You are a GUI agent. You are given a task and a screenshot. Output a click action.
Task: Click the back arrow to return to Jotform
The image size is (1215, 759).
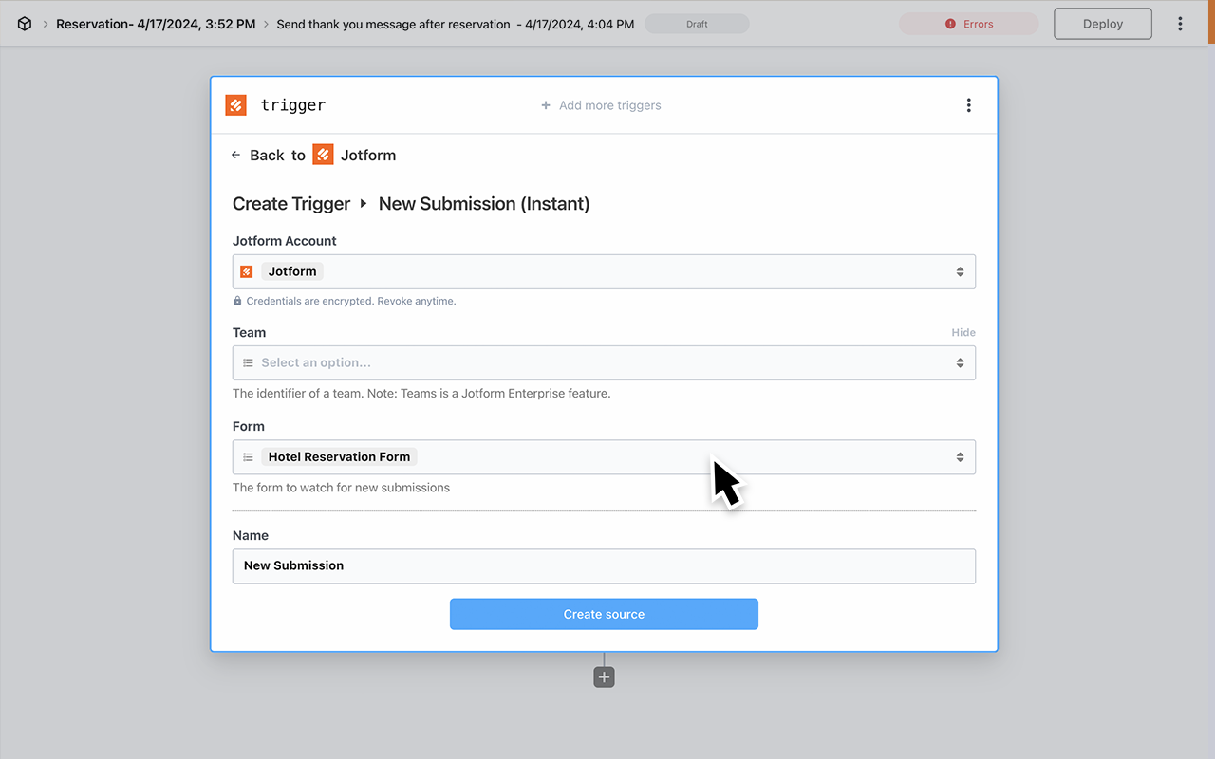(235, 154)
